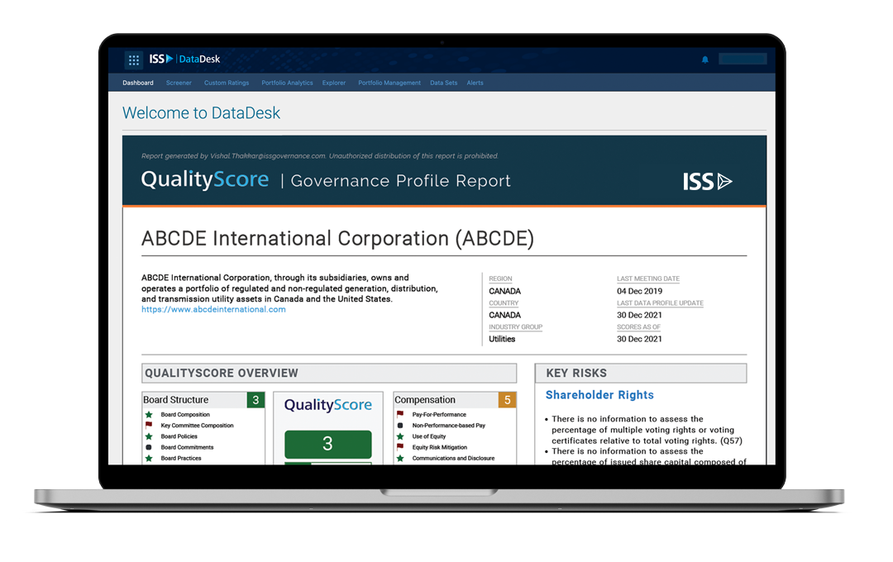Viewport: 893px width, 562px height.
Task: Click the green star beside Board Composition
Action: [149, 415]
